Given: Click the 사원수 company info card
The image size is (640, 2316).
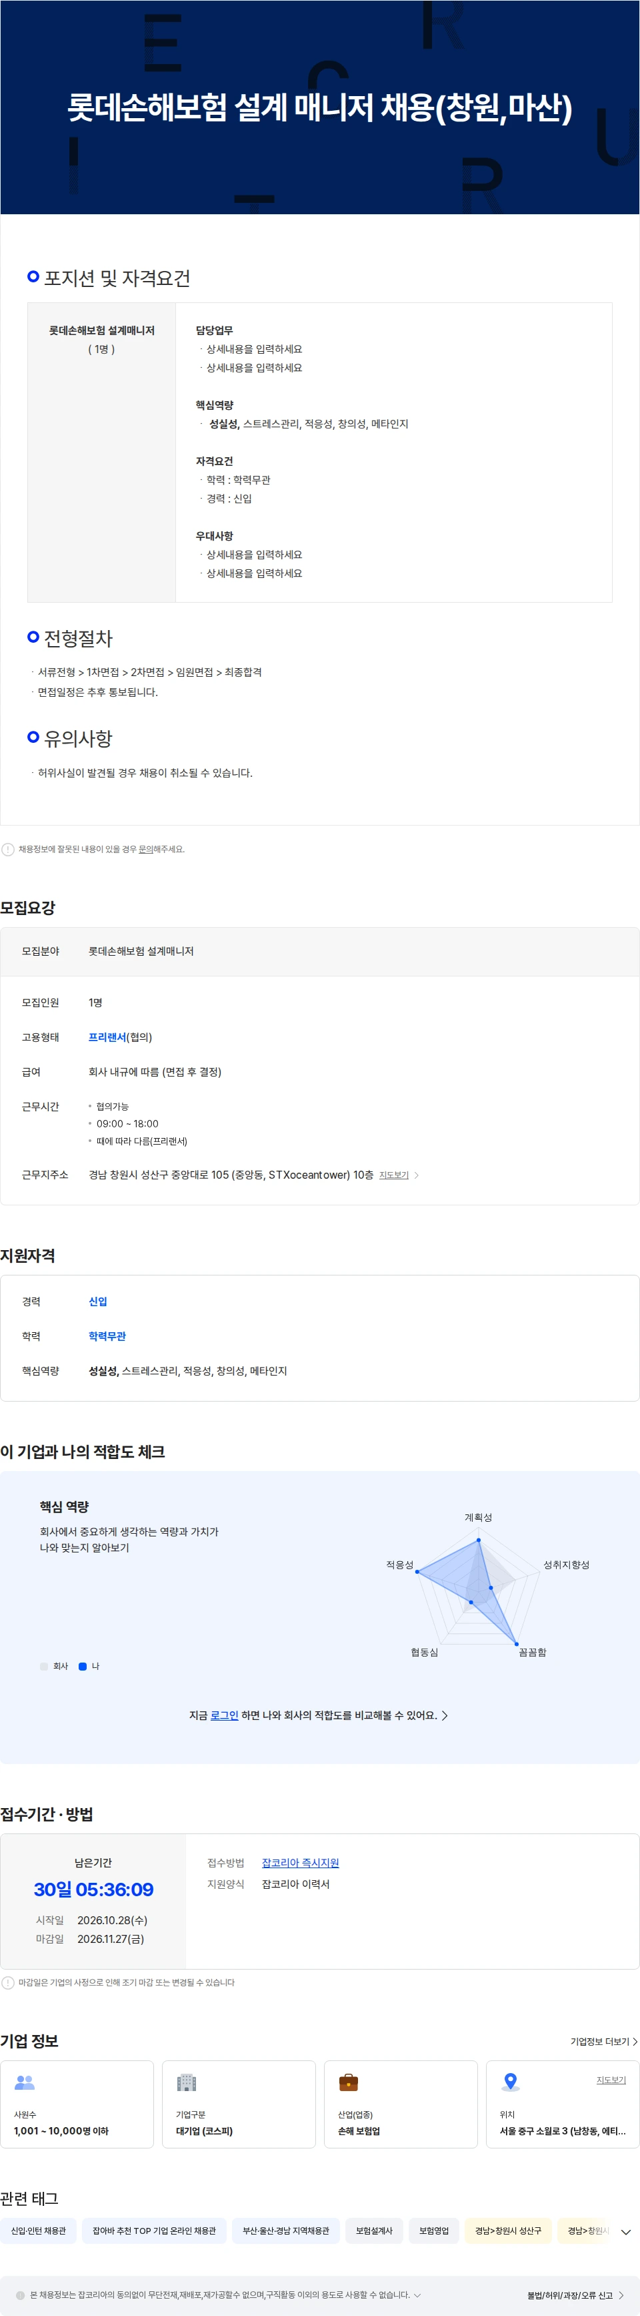Looking at the screenshot, I should click(77, 2104).
